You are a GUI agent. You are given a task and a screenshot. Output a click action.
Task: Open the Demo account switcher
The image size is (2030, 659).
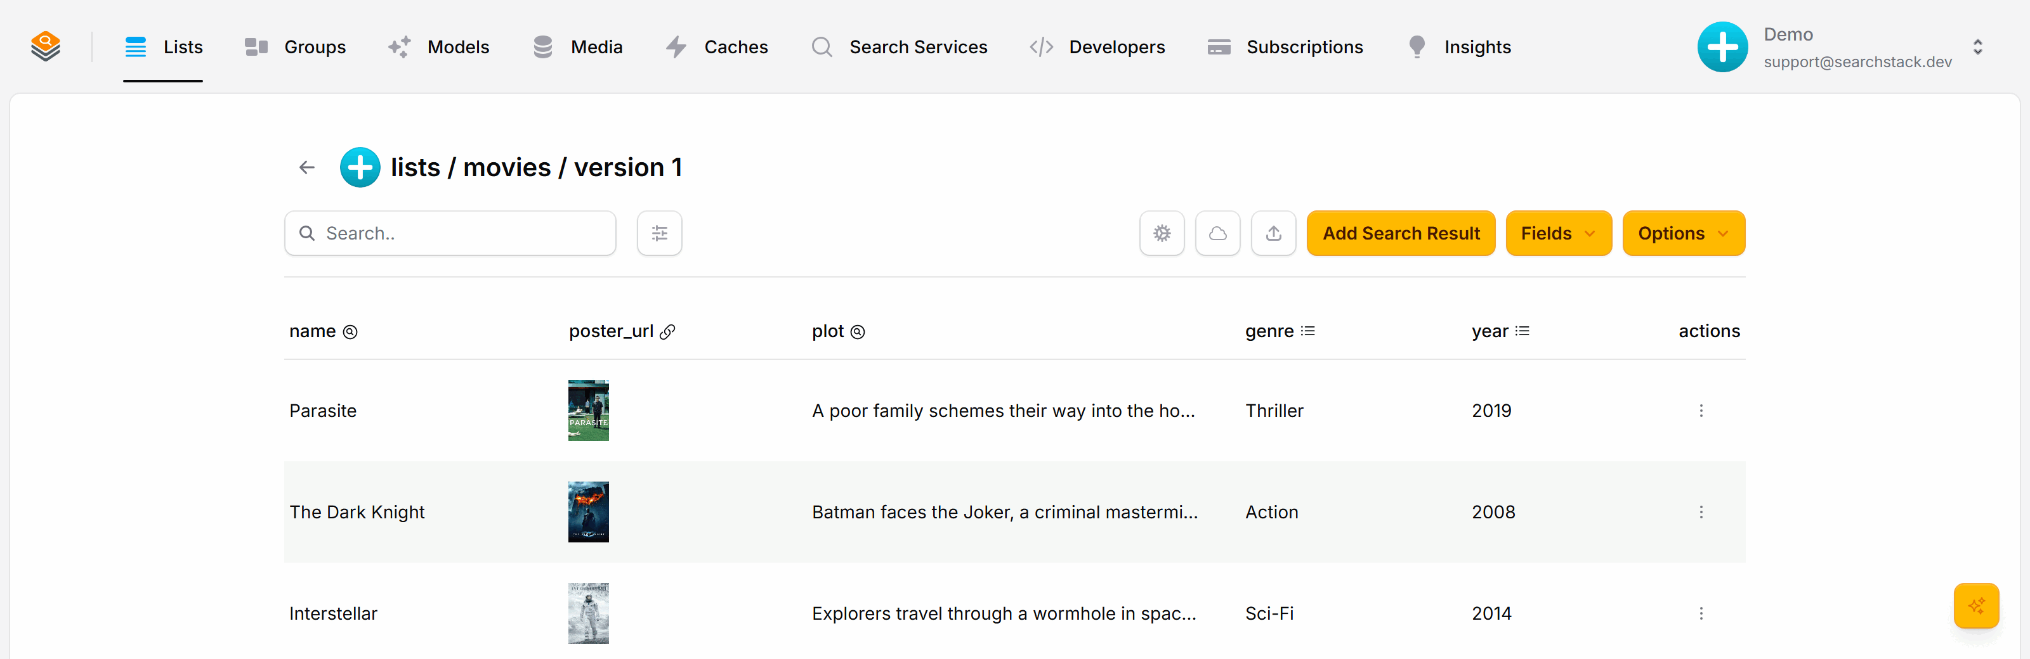click(x=1841, y=48)
